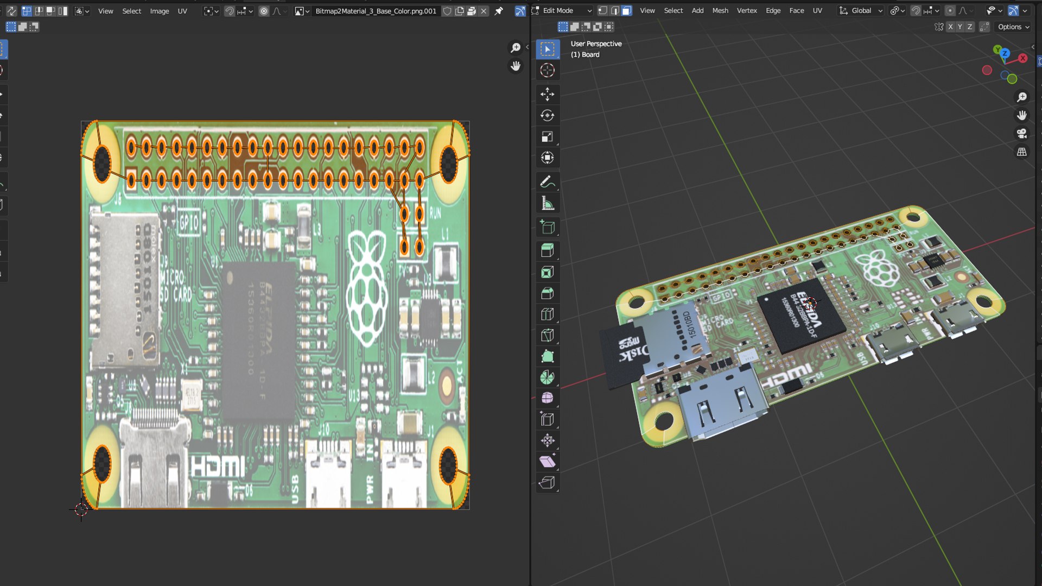Select the Transform tool in 3D viewport
The image size is (1042, 586).
[547, 158]
